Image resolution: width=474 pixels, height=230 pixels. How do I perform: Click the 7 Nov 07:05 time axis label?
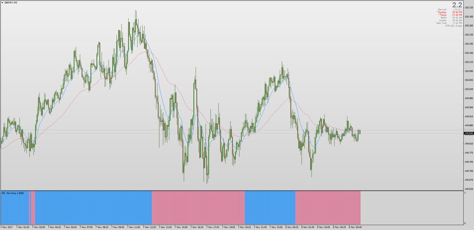(x=86, y=227)
